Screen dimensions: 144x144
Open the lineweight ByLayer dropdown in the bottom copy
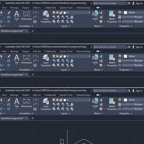[x=133, y=104]
